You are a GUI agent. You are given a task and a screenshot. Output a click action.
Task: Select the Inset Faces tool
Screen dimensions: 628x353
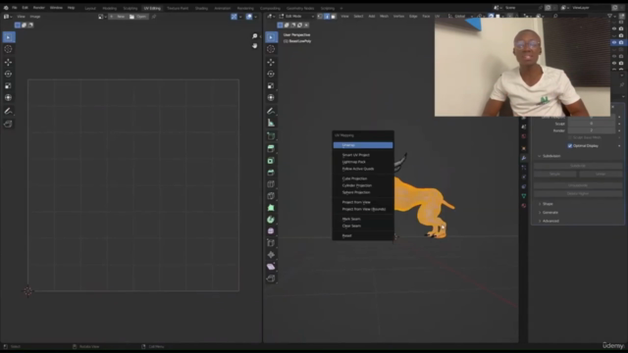(271, 161)
